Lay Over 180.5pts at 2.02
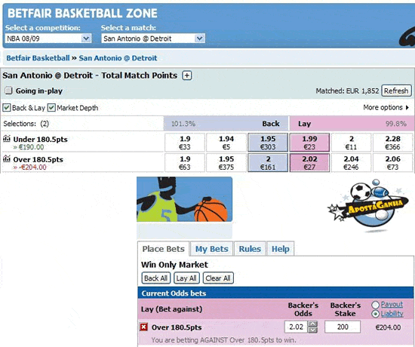 coord(309,163)
